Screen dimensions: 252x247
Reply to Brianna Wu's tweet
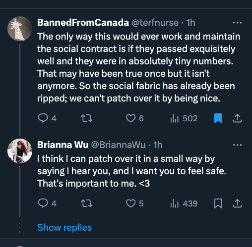(47, 203)
